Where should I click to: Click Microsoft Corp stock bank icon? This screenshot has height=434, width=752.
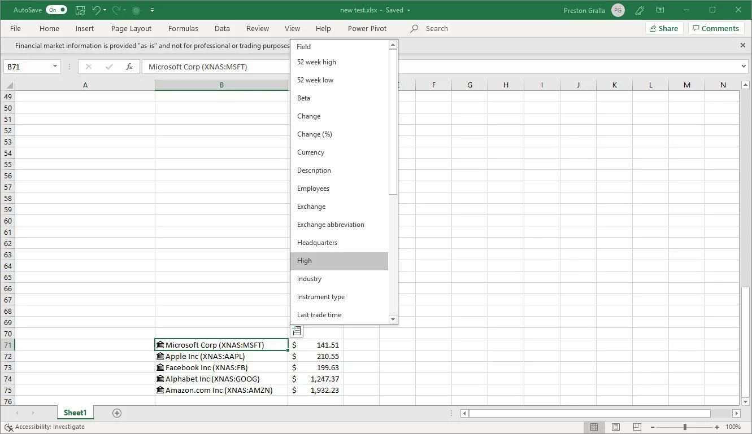160,345
